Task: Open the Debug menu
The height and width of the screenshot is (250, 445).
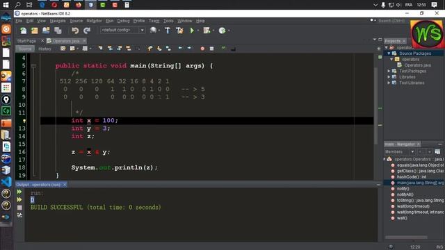Action: coord(123,21)
